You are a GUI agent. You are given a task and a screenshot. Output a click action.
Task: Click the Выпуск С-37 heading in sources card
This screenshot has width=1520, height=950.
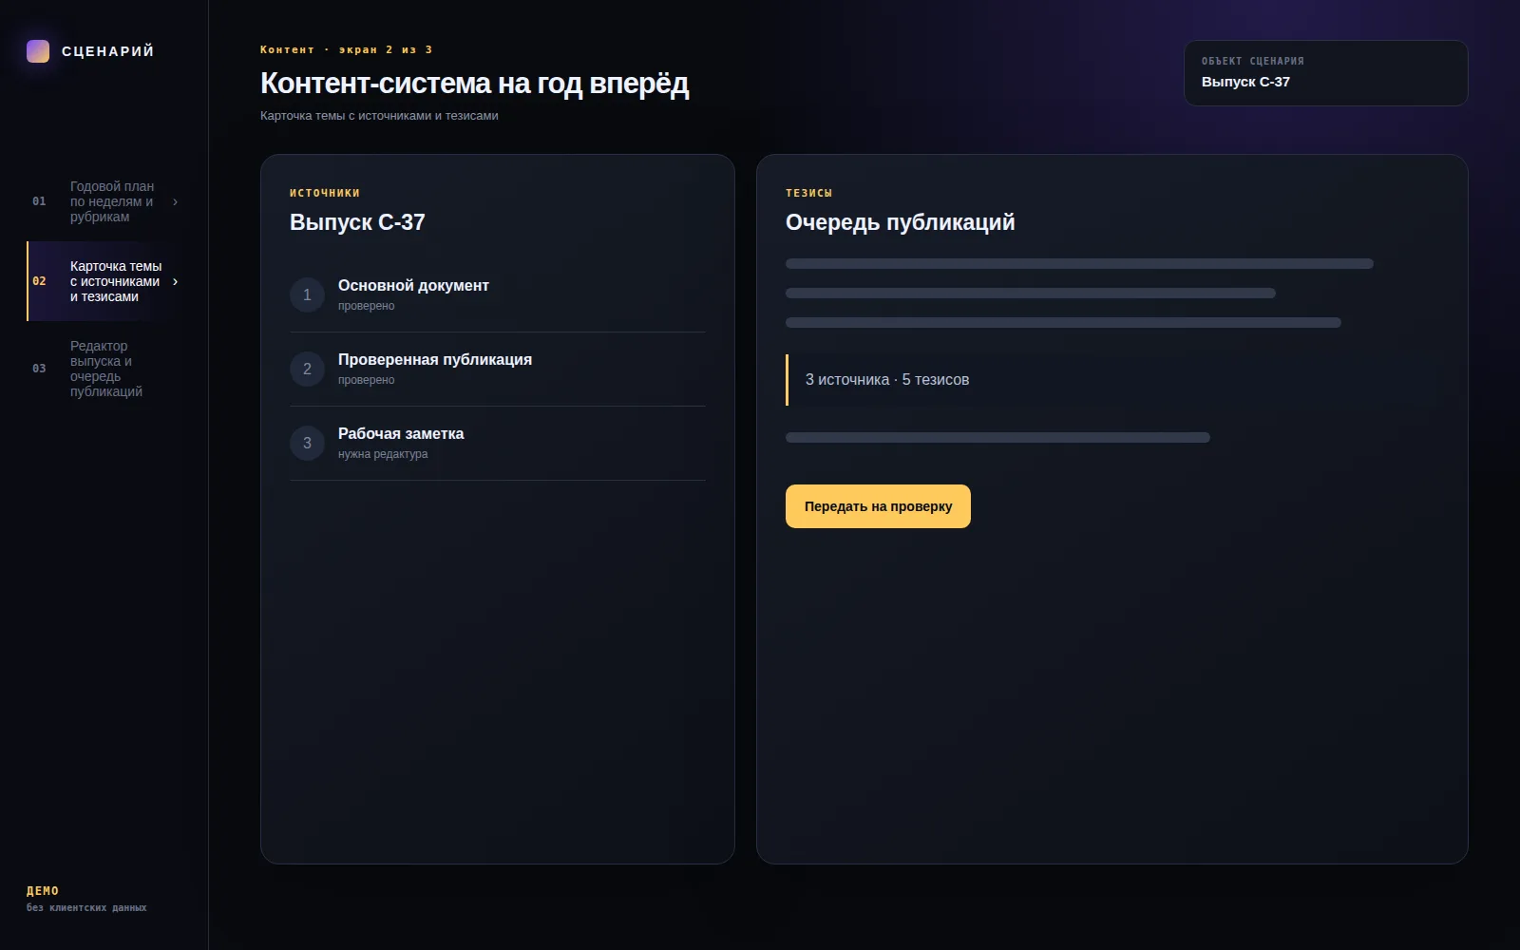357,222
